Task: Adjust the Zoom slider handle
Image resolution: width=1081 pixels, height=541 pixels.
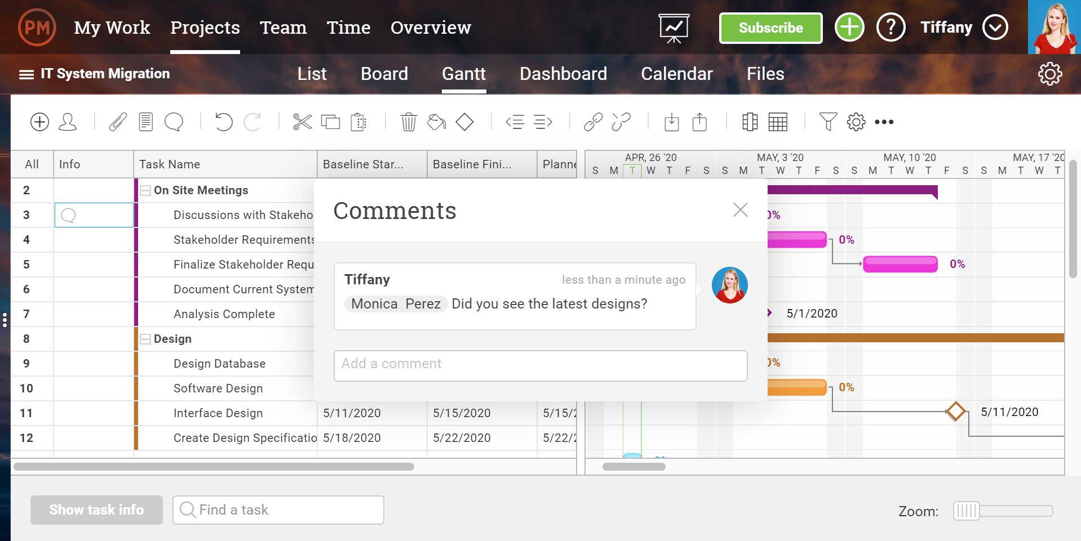Action: tap(966, 511)
